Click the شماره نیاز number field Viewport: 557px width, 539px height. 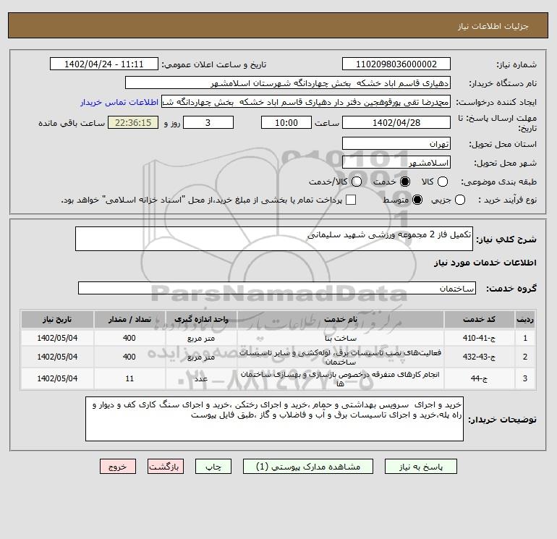pyautogui.click(x=396, y=64)
